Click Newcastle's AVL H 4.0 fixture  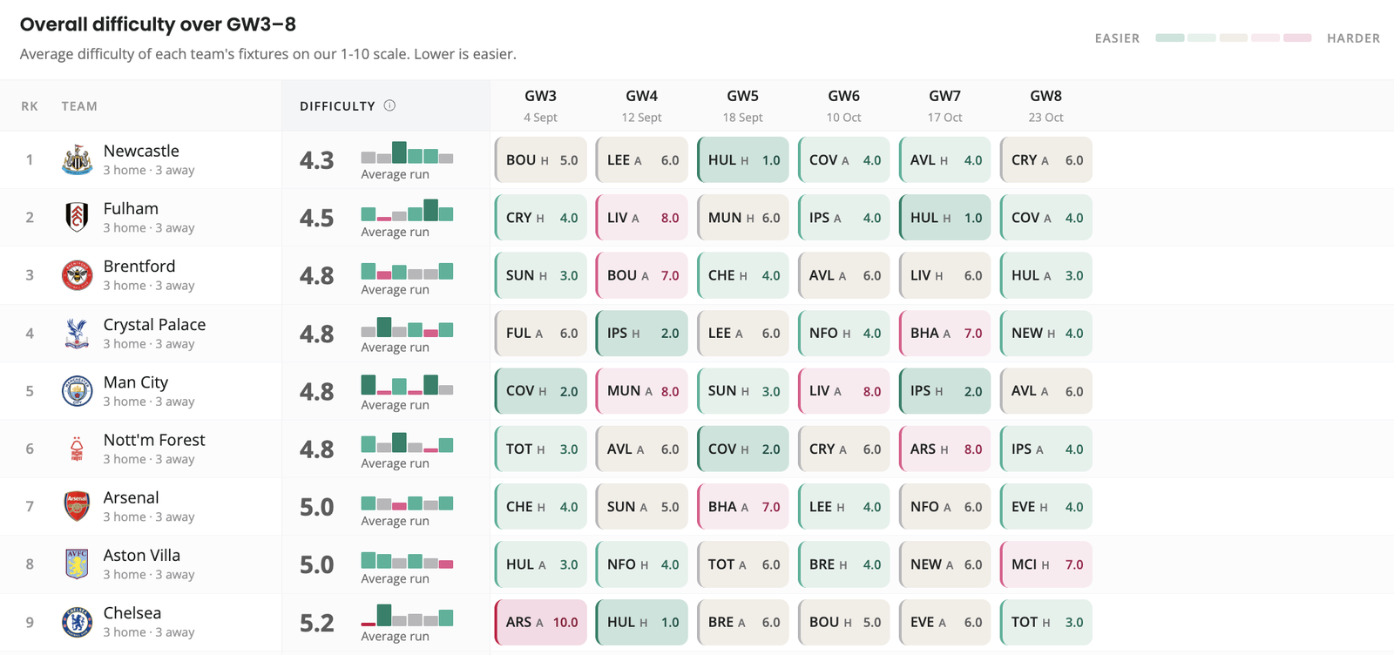point(945,159)
